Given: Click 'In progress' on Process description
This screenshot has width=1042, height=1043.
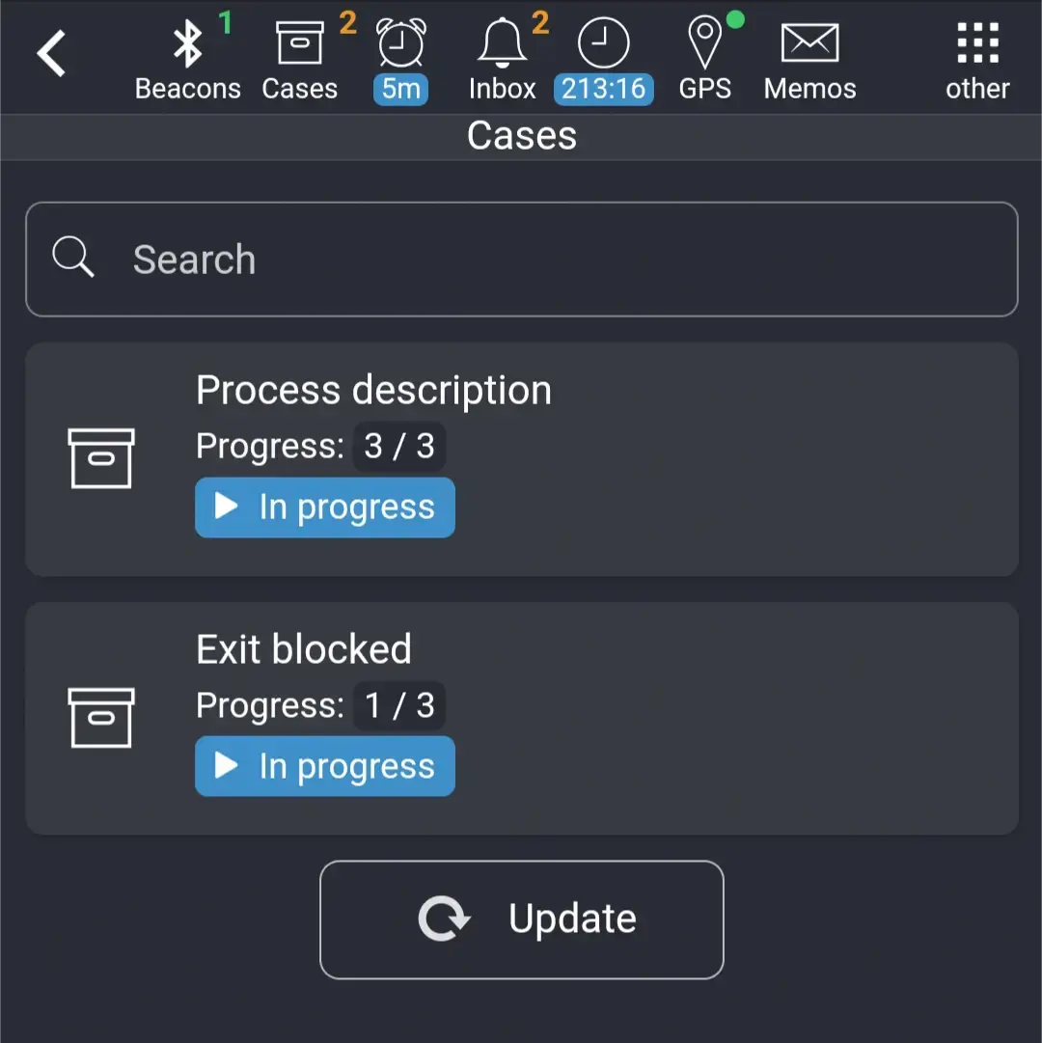Looking at the screenshot, I should pos(324,507).
